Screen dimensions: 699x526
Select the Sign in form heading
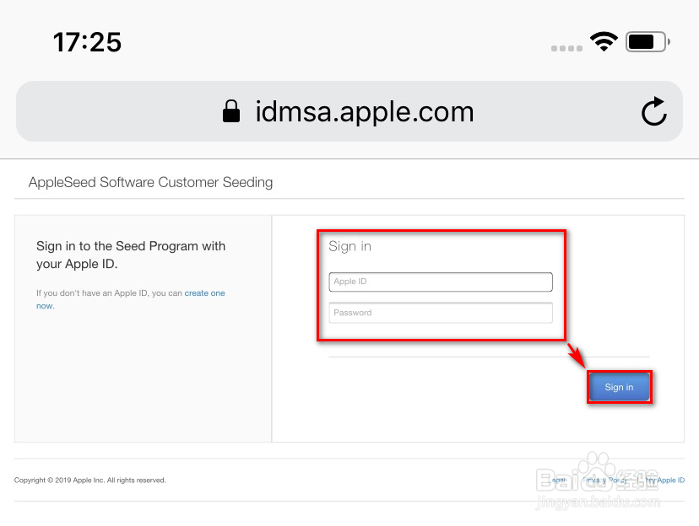[349, 246]
